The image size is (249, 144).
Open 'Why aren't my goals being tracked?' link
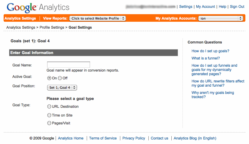click(213, 95)
